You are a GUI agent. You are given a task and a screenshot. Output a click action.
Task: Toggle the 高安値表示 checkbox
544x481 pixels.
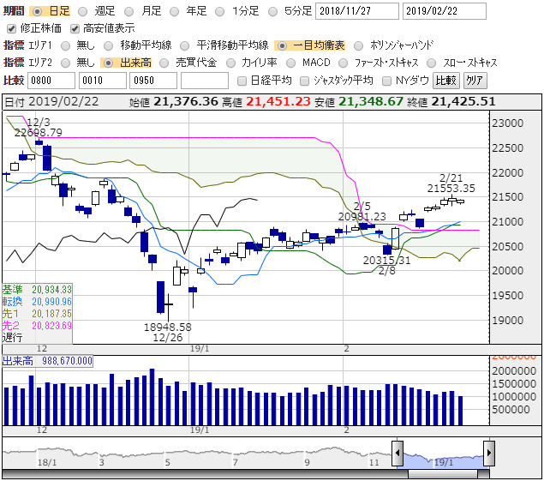[x=75, y=28]
